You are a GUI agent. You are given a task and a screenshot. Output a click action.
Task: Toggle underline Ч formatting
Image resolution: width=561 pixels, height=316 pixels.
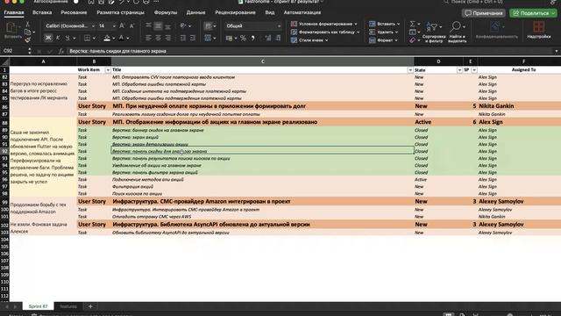click(67, 38)
